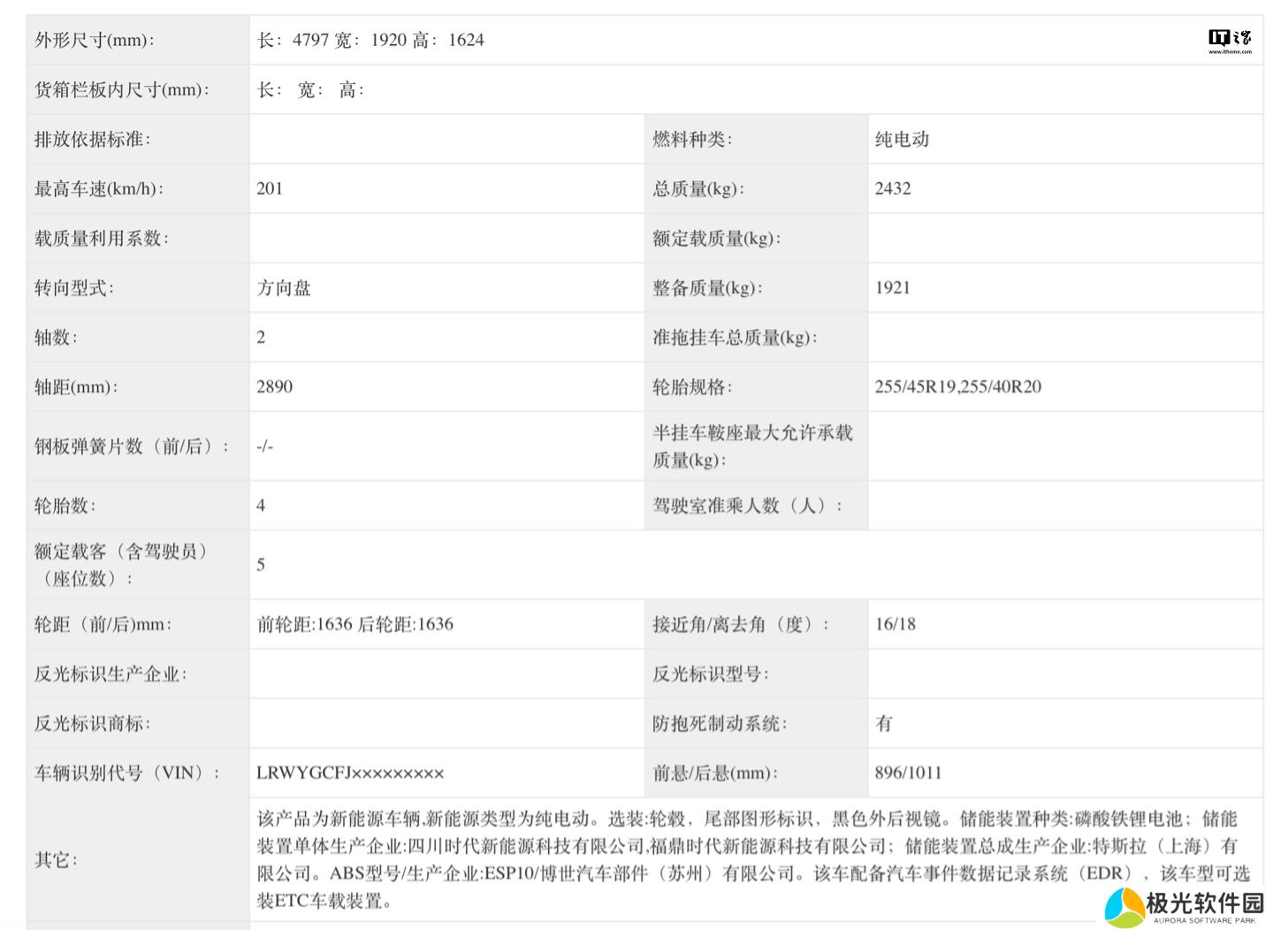The image size is (1273, 930).
Task: Select the 外形尺寸 dimensions value cell
Action: pos(370,40)
